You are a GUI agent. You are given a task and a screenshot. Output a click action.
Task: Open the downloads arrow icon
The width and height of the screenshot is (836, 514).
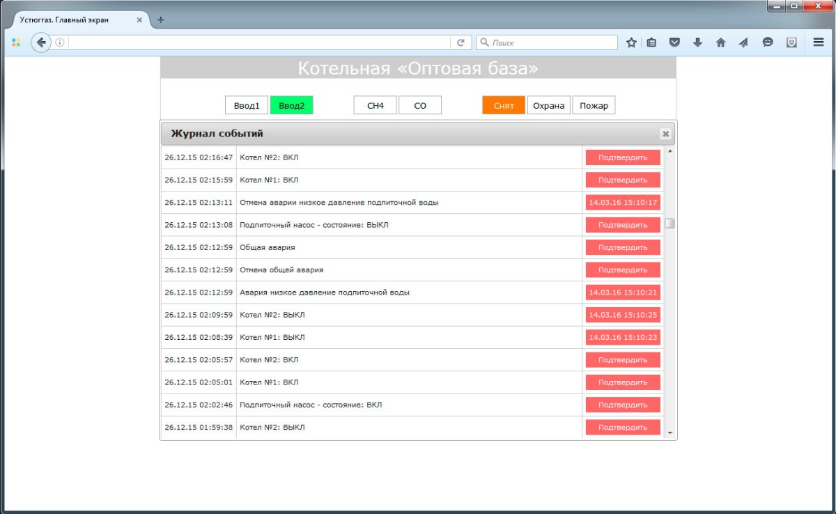click(697, 42)
